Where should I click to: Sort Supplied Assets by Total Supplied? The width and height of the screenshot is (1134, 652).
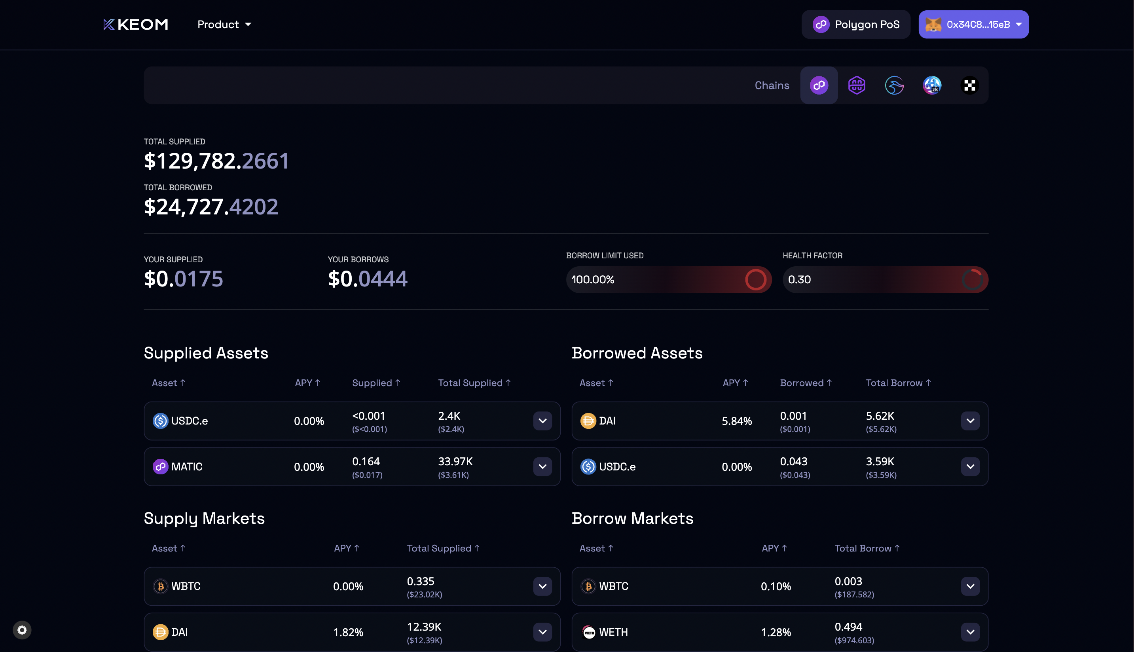pos(474,383)
